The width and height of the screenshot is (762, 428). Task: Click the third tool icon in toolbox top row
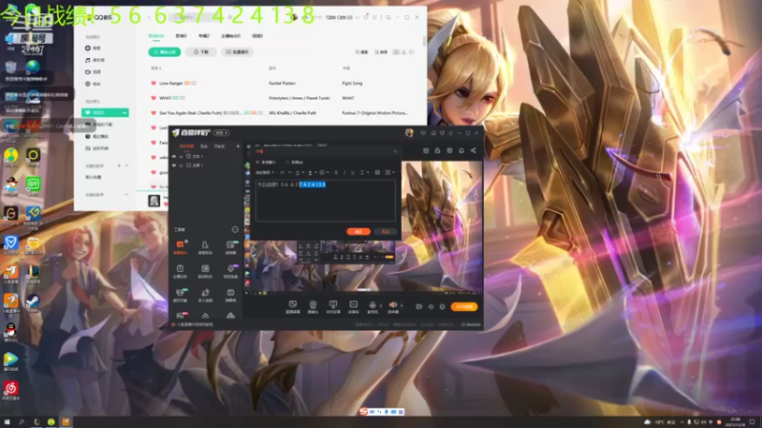tap(231, 246)
